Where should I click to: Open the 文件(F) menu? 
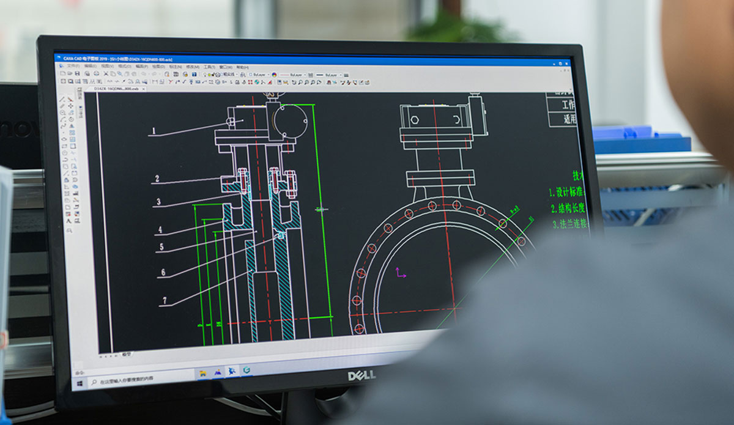coord(72,67)
